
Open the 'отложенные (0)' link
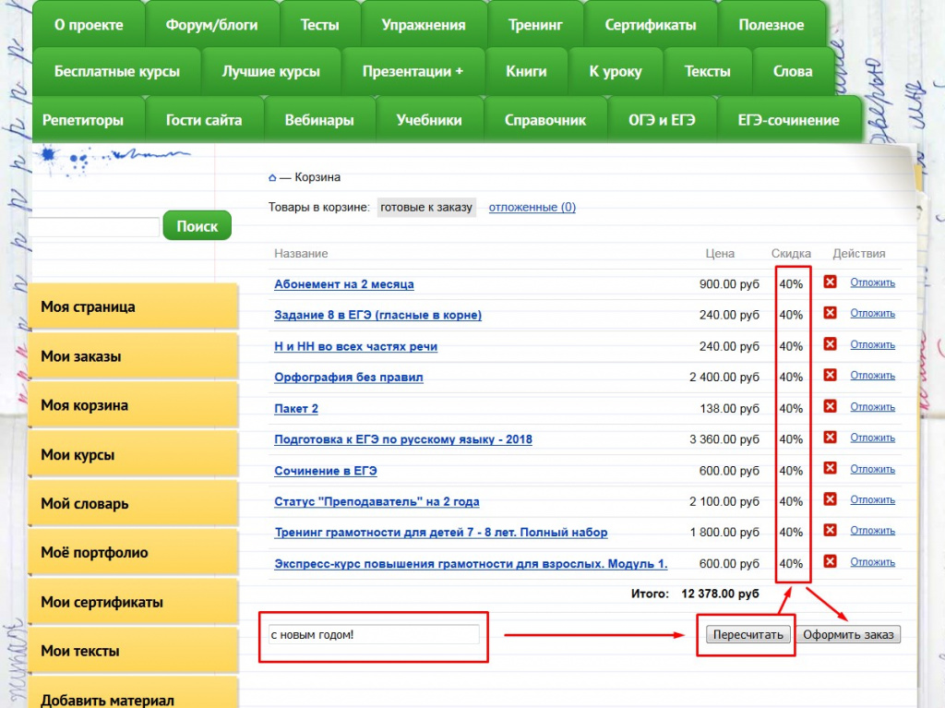(532, 207)
